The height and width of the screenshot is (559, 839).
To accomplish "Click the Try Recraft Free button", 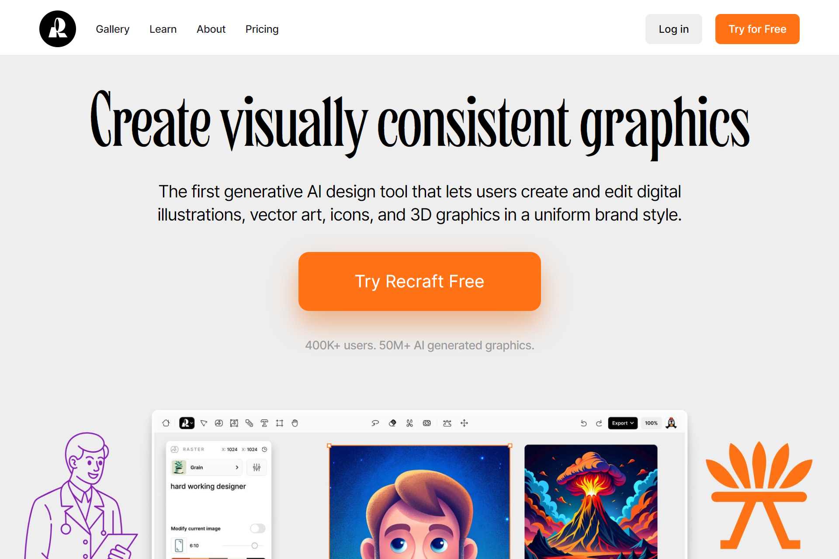I will click(419, 281).
